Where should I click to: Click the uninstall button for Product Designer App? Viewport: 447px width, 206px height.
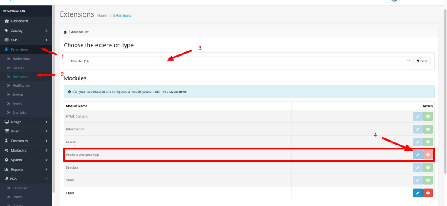(x=428, y=155)
